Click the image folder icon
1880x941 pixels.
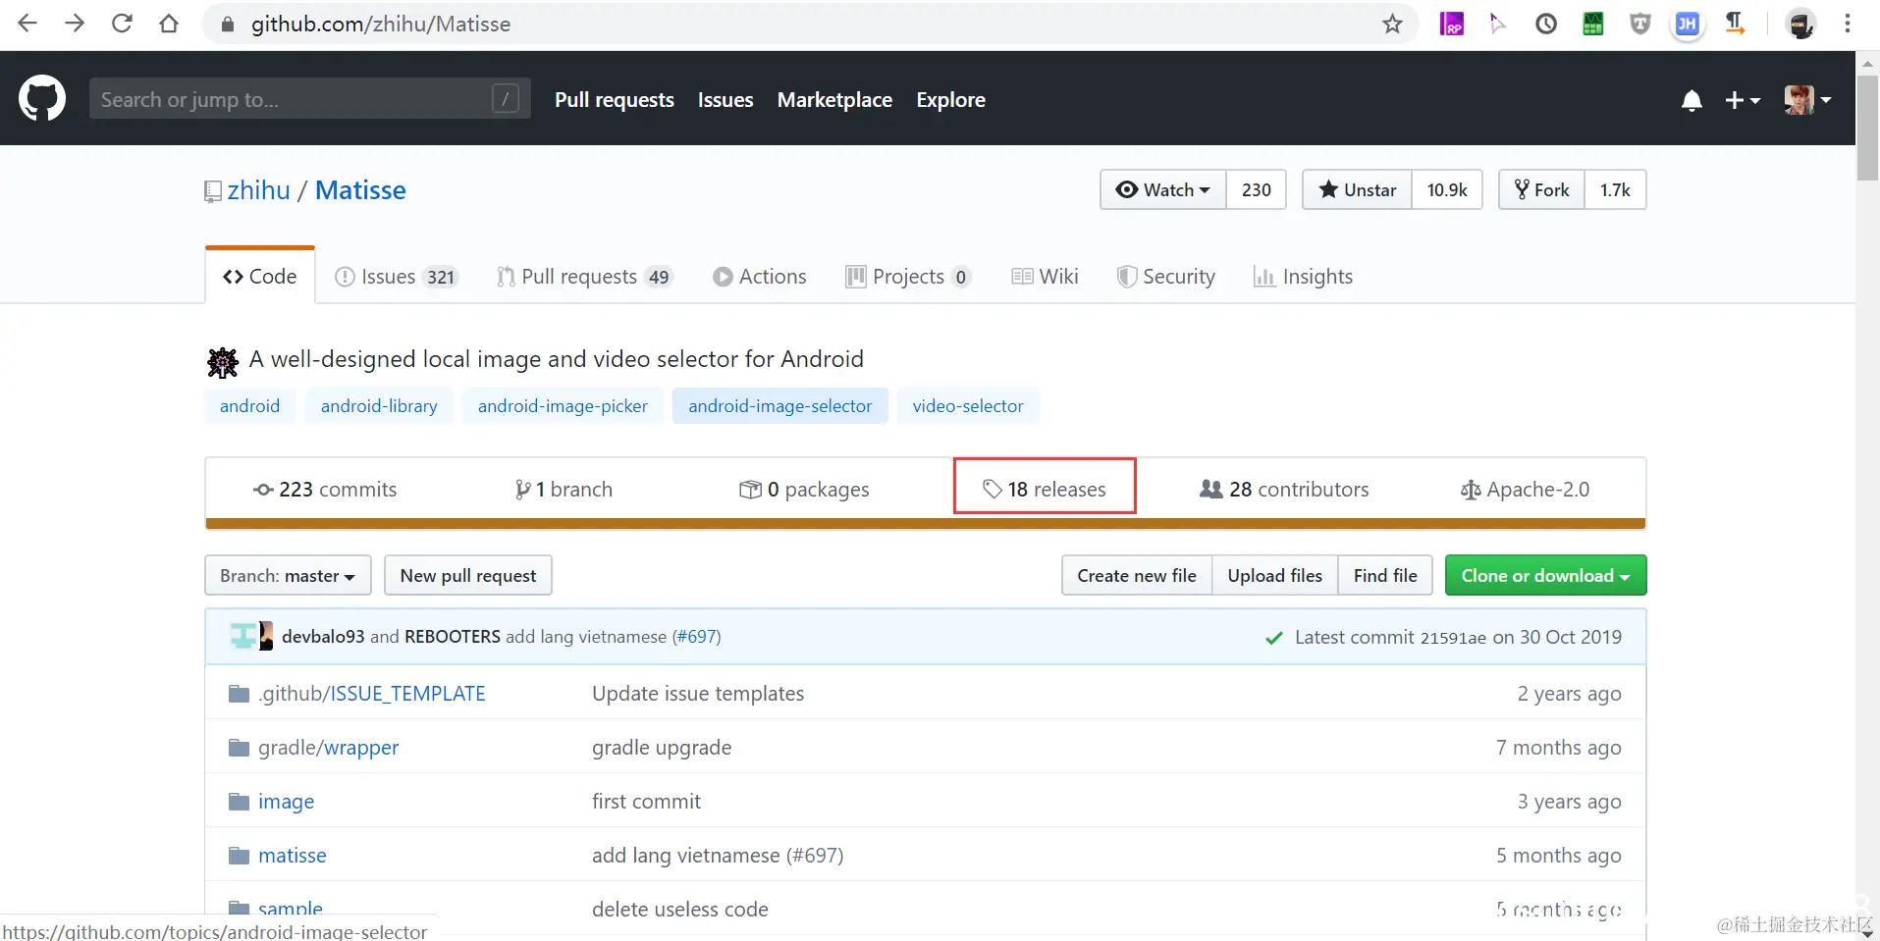pos(239,802)
